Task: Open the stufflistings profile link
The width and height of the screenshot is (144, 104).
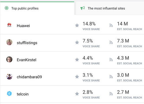Action: pyautogui.click(x=27, y=43)
